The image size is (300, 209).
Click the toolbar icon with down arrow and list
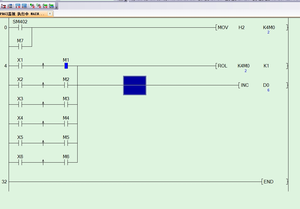click(10, 6)
